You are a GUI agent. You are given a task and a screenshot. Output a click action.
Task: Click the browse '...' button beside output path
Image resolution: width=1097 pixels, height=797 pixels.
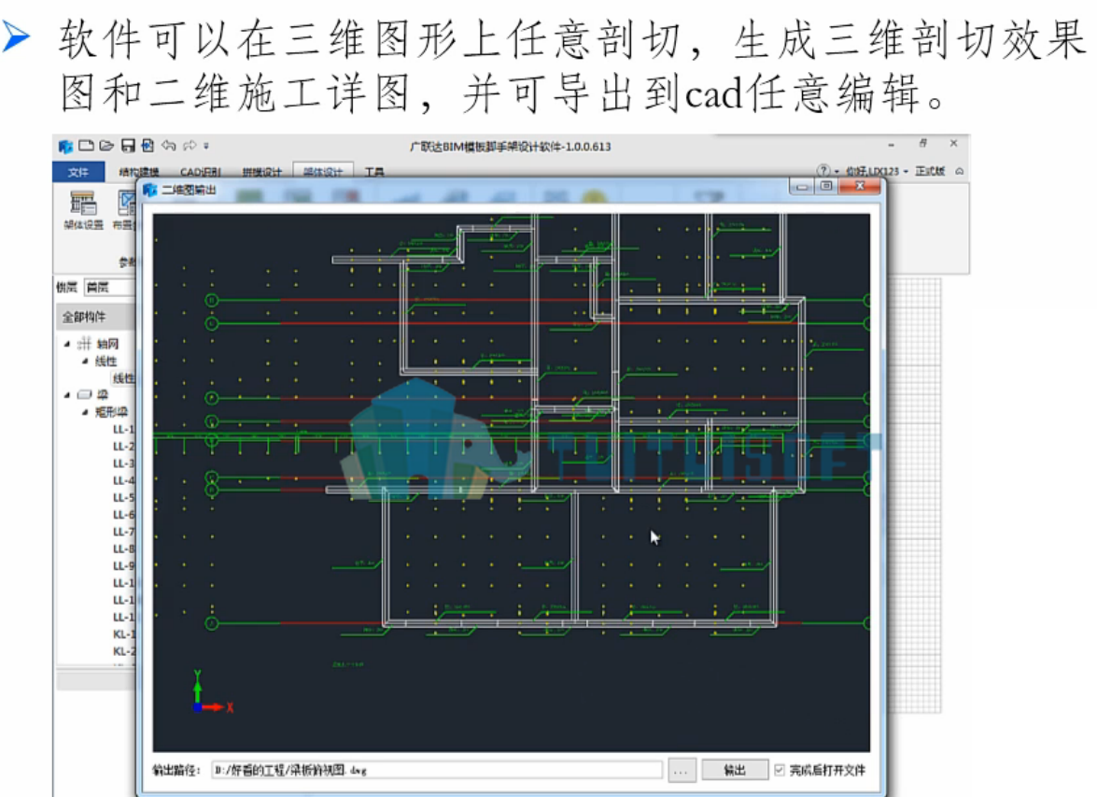tap(682, 771)
